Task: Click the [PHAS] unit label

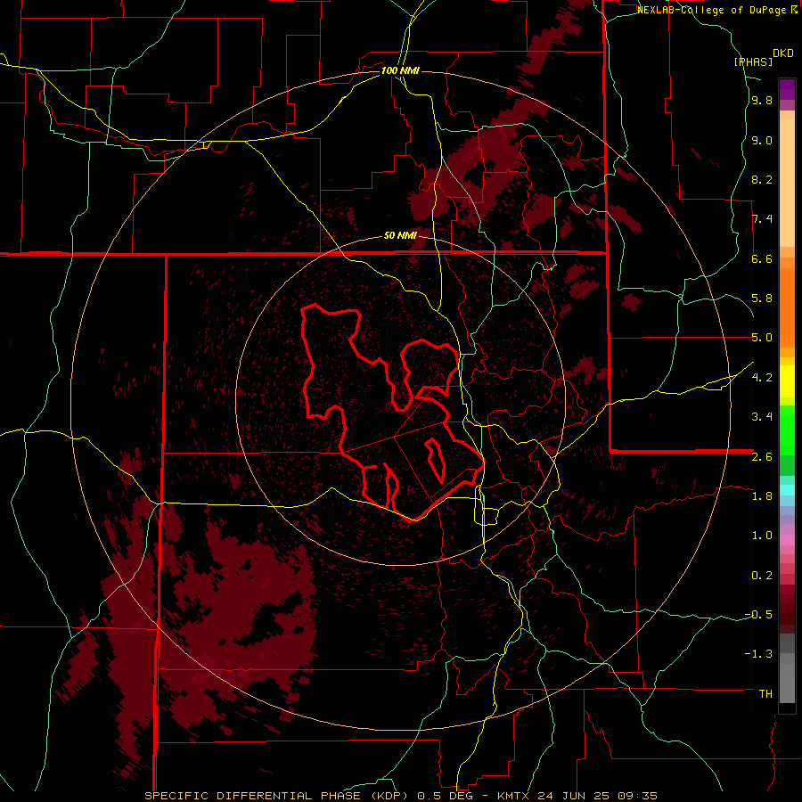Action: pos(753,61)
